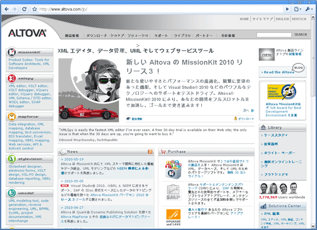Viewport: 317px width, 230px height.
Task: Open the パートナー navigation menu
Action: point(204,36)
